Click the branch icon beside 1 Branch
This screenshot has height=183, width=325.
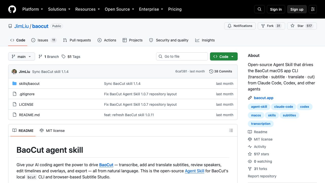40,56
